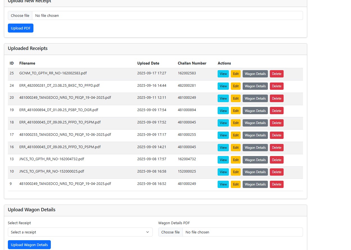351x250 pixels.
Task: Choose file for Wagon Details PDF
Action: pyautogui.click(x=170, y=232)
